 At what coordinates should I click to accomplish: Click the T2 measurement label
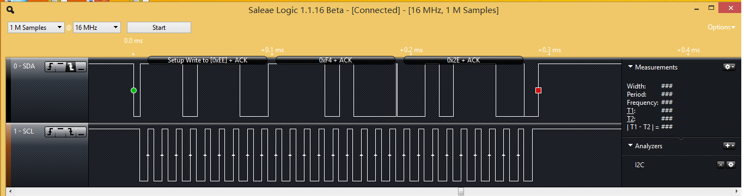click(631, 118)
